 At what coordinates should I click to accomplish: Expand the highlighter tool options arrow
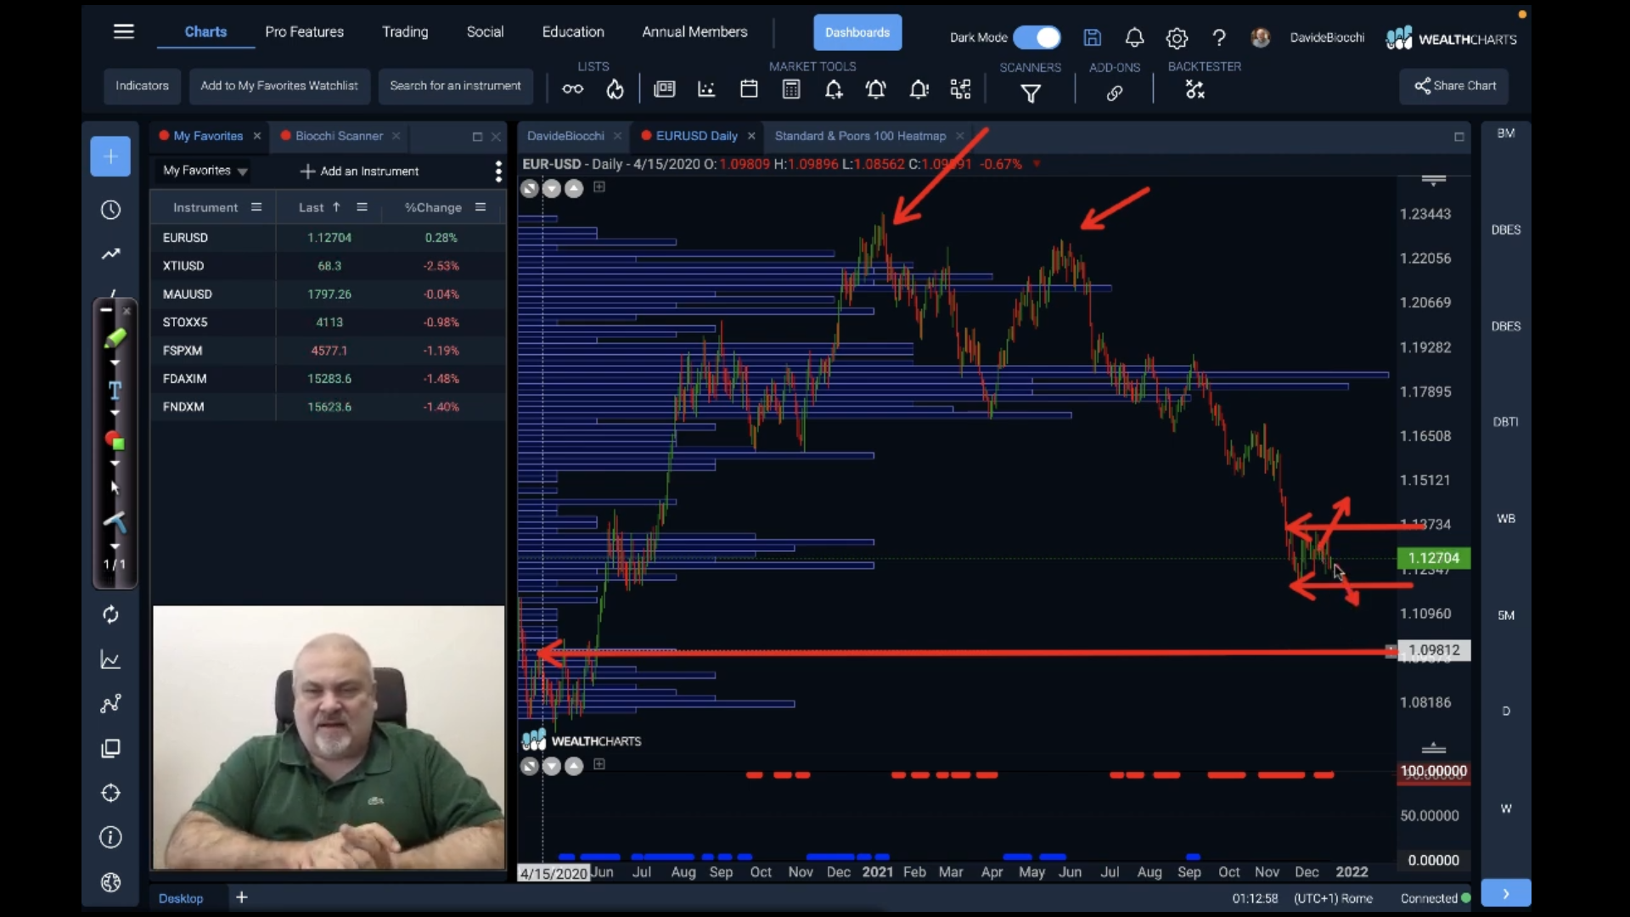tap(115, 363)
